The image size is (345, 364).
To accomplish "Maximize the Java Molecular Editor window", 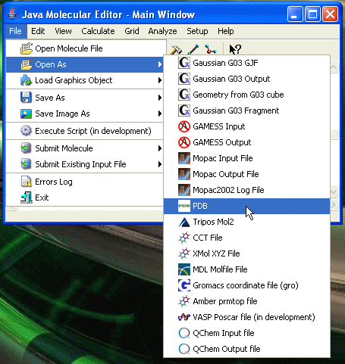I will click(x=312, y=14).
